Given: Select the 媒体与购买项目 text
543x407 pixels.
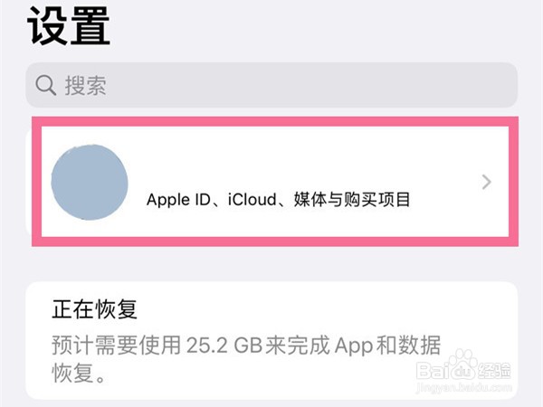Looking at the screenshot, I should point(352,200).
